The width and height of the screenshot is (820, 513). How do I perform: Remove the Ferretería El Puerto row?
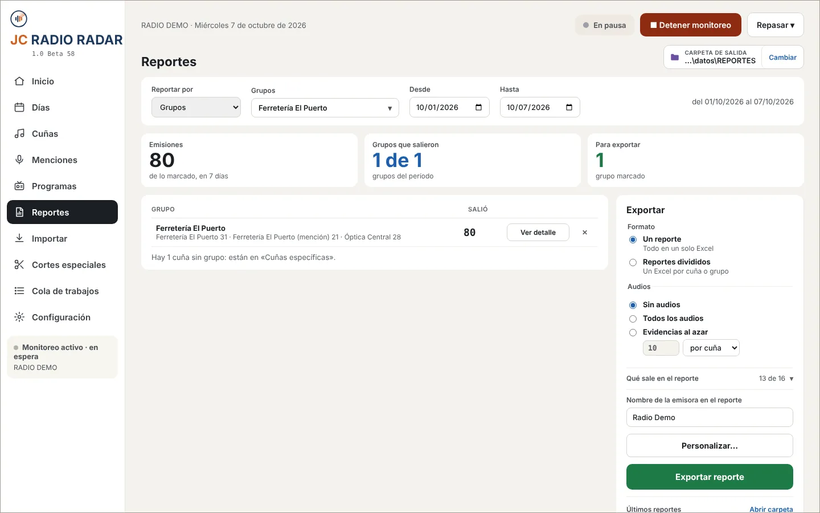pyautogui.click(x=585, y=233)
